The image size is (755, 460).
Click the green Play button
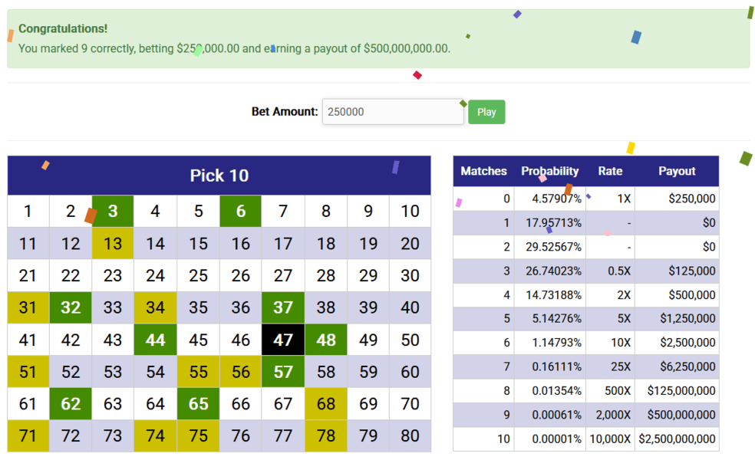coord(486,112)
